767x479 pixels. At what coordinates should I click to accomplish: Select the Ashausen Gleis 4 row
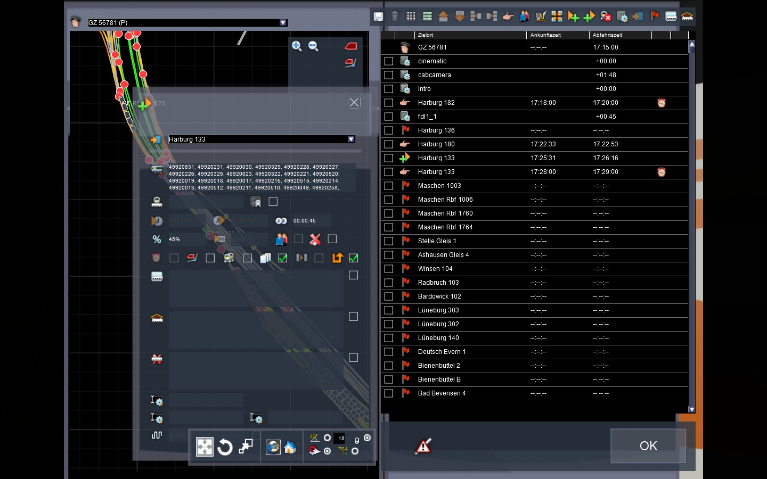click(x=535, y=255)
